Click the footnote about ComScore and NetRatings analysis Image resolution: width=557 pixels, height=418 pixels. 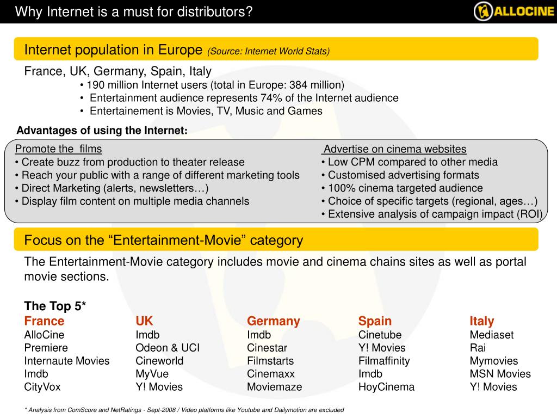pos(184,410)
